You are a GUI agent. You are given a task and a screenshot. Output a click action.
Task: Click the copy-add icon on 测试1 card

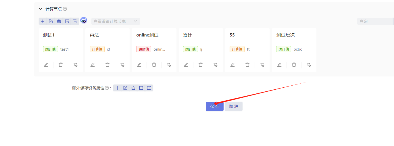point(76,65)
